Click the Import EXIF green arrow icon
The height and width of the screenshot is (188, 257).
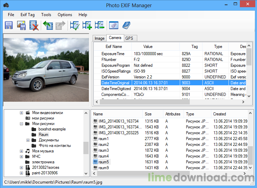[x=48, y=25]
